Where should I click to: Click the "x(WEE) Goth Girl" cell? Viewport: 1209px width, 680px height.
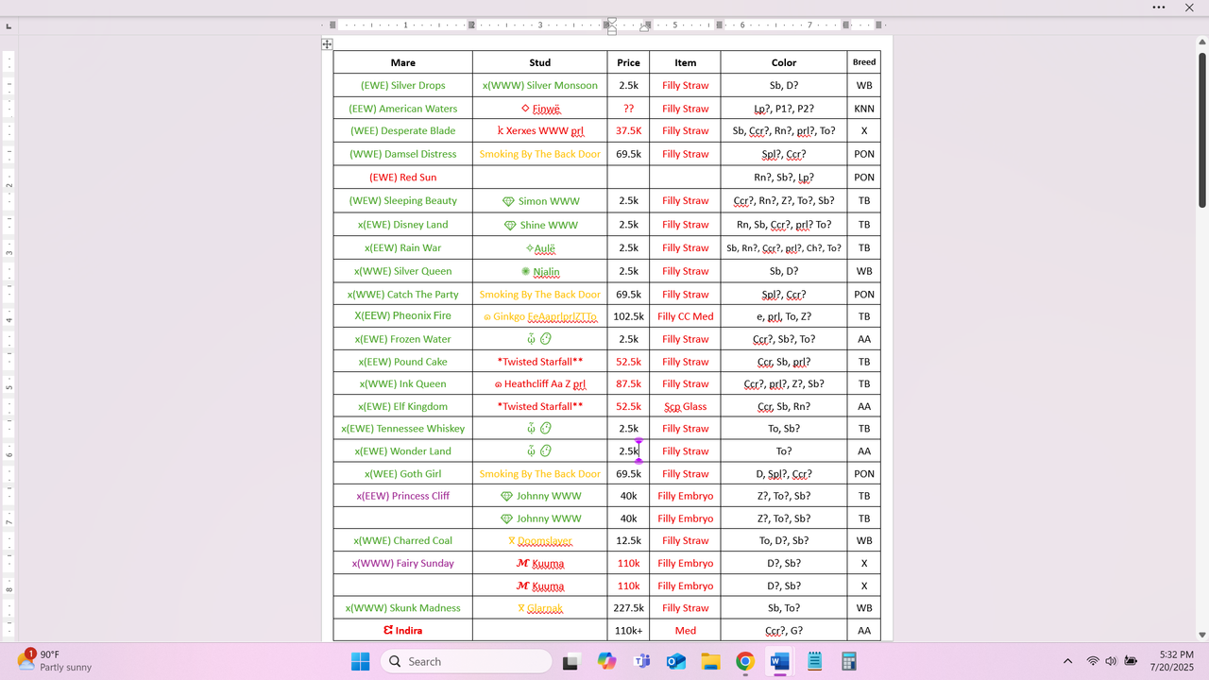tap(403, 474)
